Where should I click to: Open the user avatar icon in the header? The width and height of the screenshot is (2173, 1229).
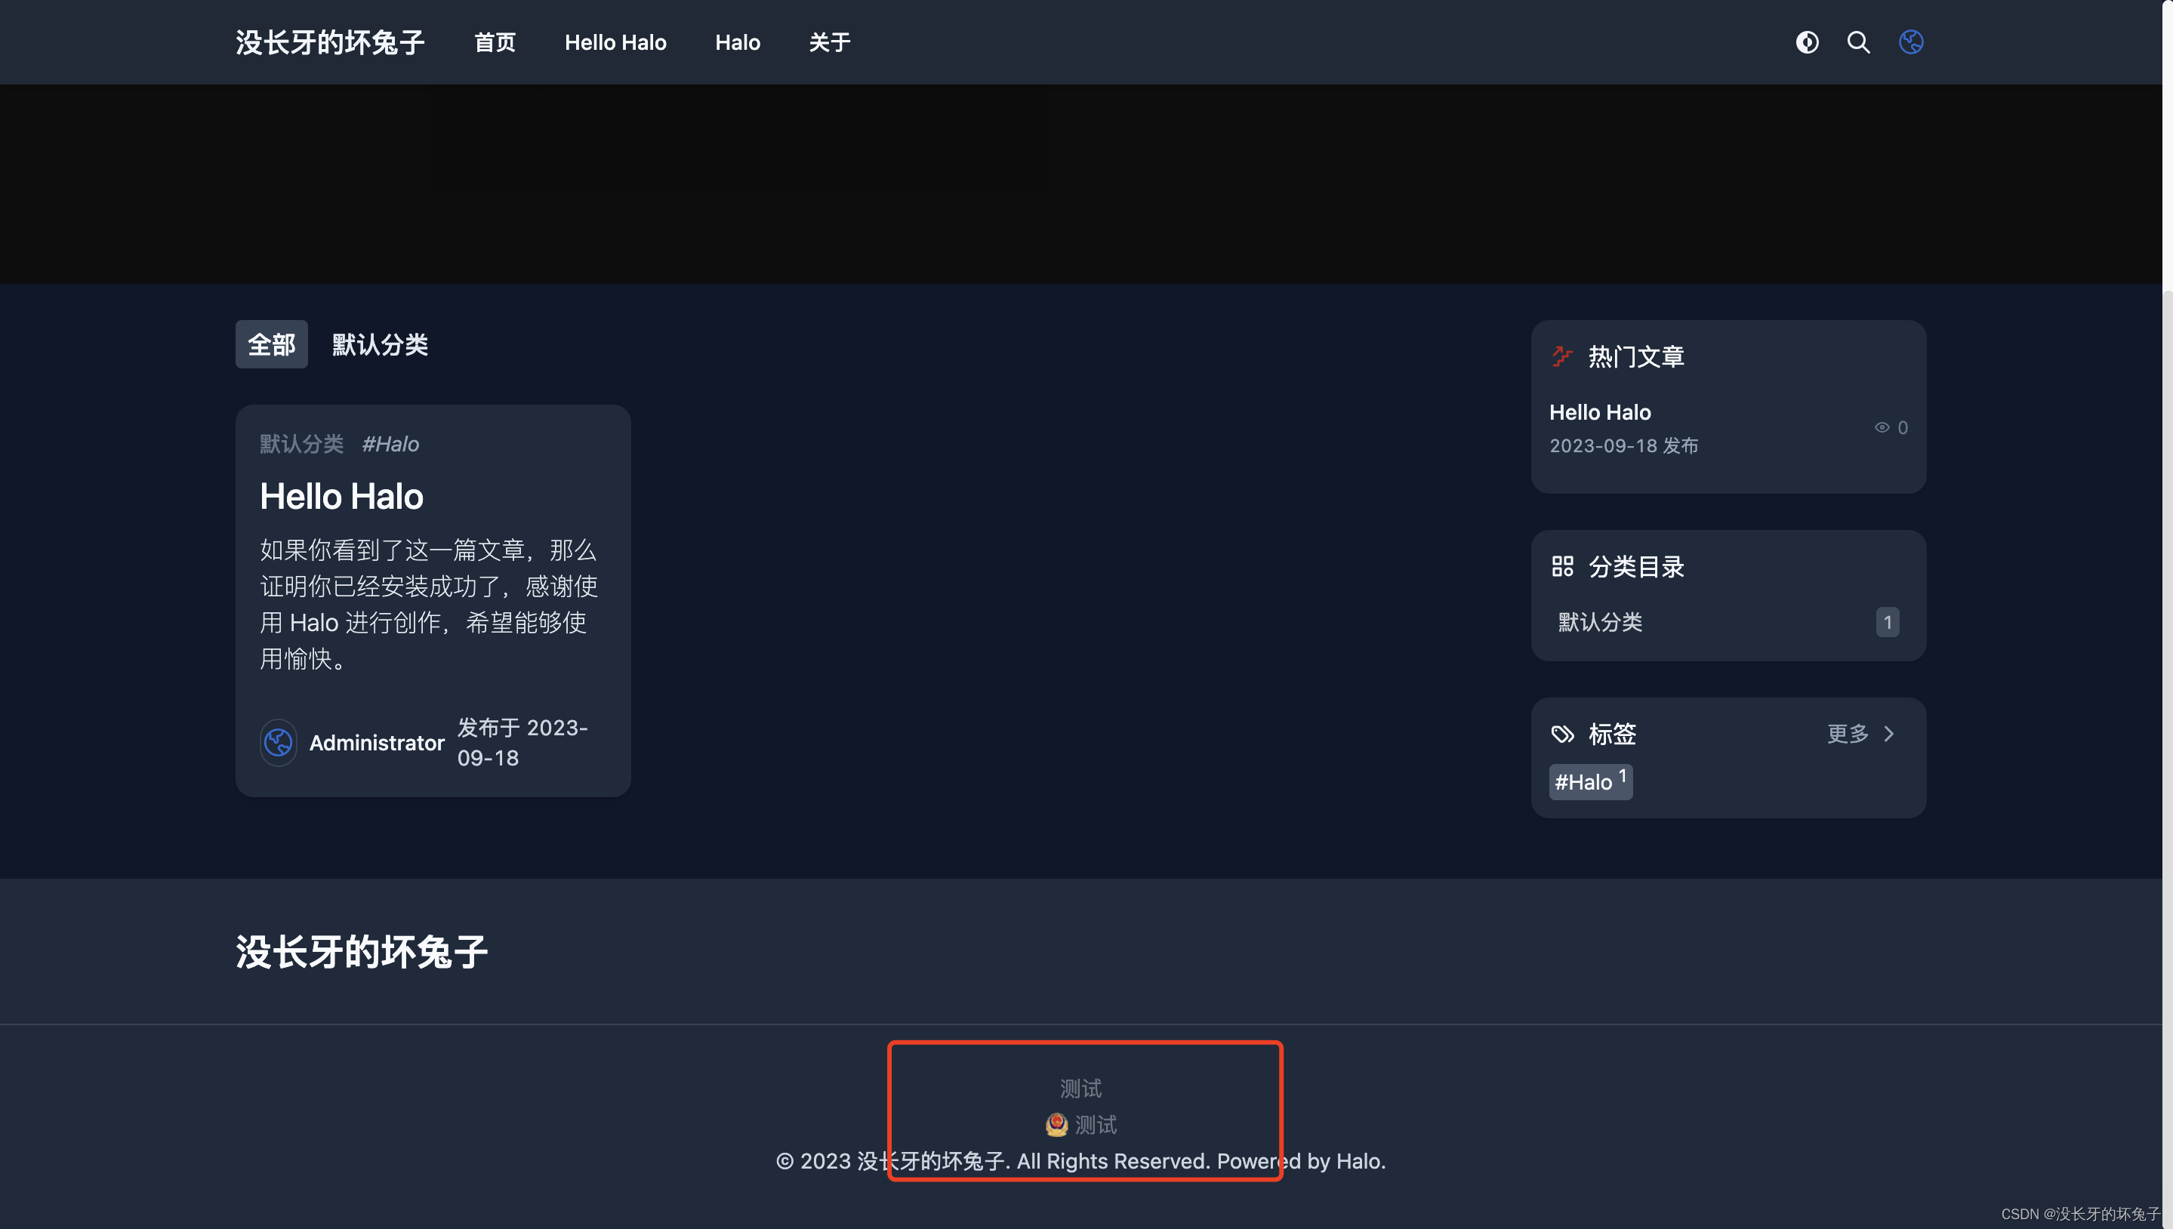(x=1910, y=42)
